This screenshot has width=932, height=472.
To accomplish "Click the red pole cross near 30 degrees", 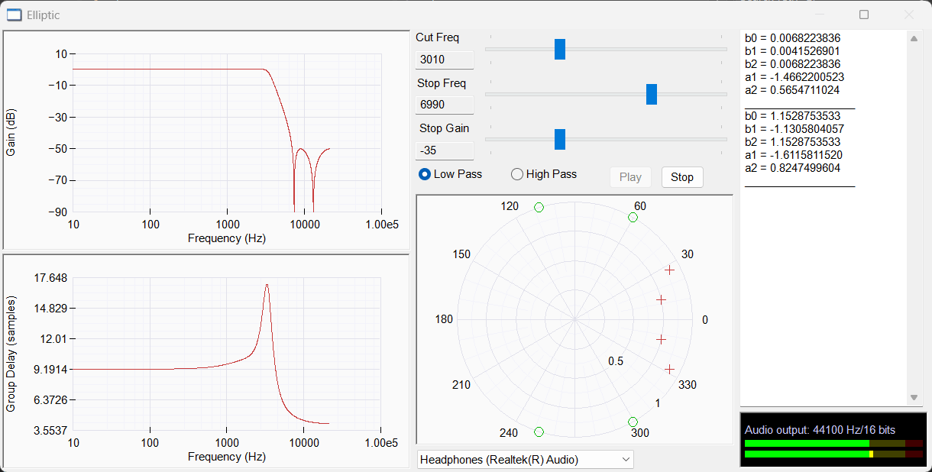I will (669, 270).
